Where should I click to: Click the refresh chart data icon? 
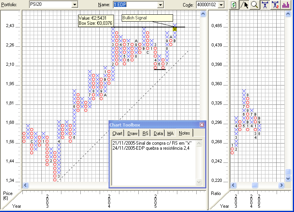tap(234, 5)
